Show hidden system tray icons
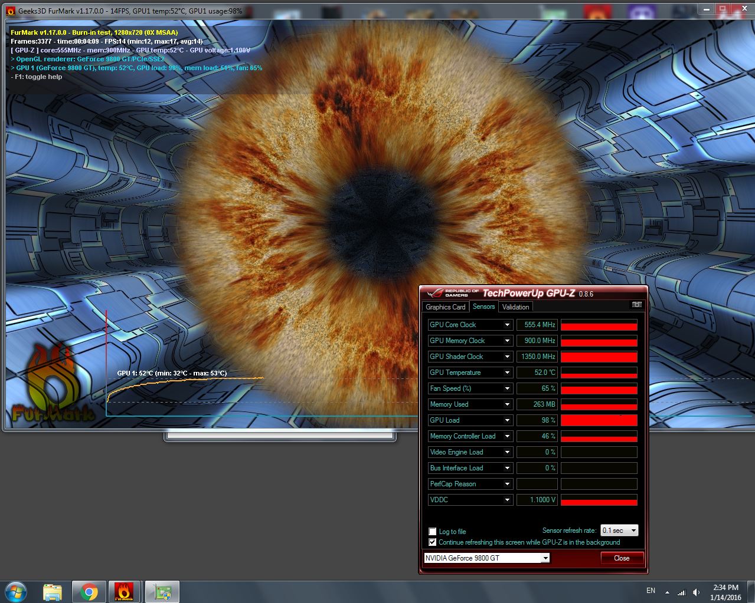This screenshot has width=755, height=603. point(668,592)
